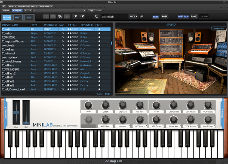
Task: Click the import preset arrow icon
Action: pyautogui.click(x=75, y=17)
